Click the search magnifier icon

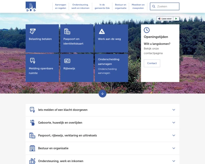[154, 6]
